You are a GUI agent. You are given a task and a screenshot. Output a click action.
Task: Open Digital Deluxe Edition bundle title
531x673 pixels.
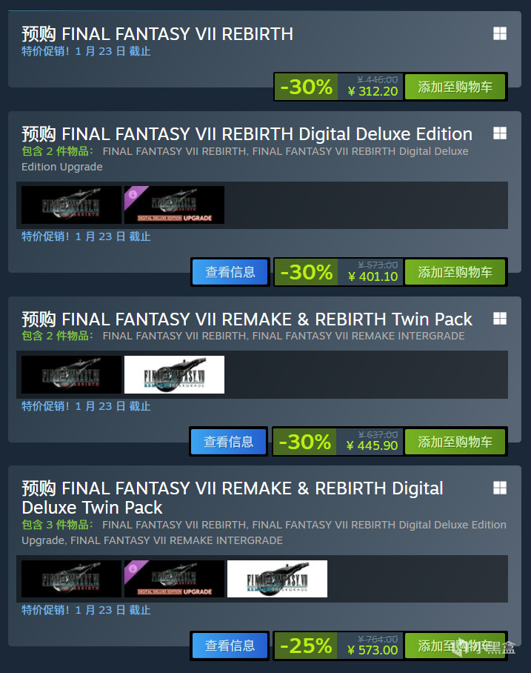pos(247,134)
